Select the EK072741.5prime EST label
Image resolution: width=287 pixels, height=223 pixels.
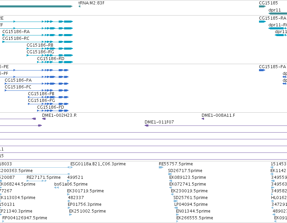188,184
